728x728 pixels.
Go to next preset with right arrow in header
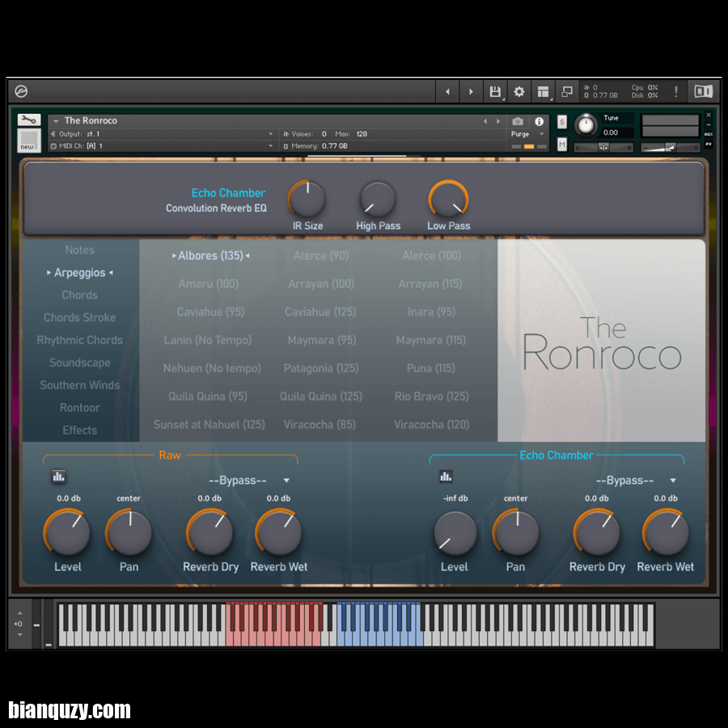coord(471,91)
